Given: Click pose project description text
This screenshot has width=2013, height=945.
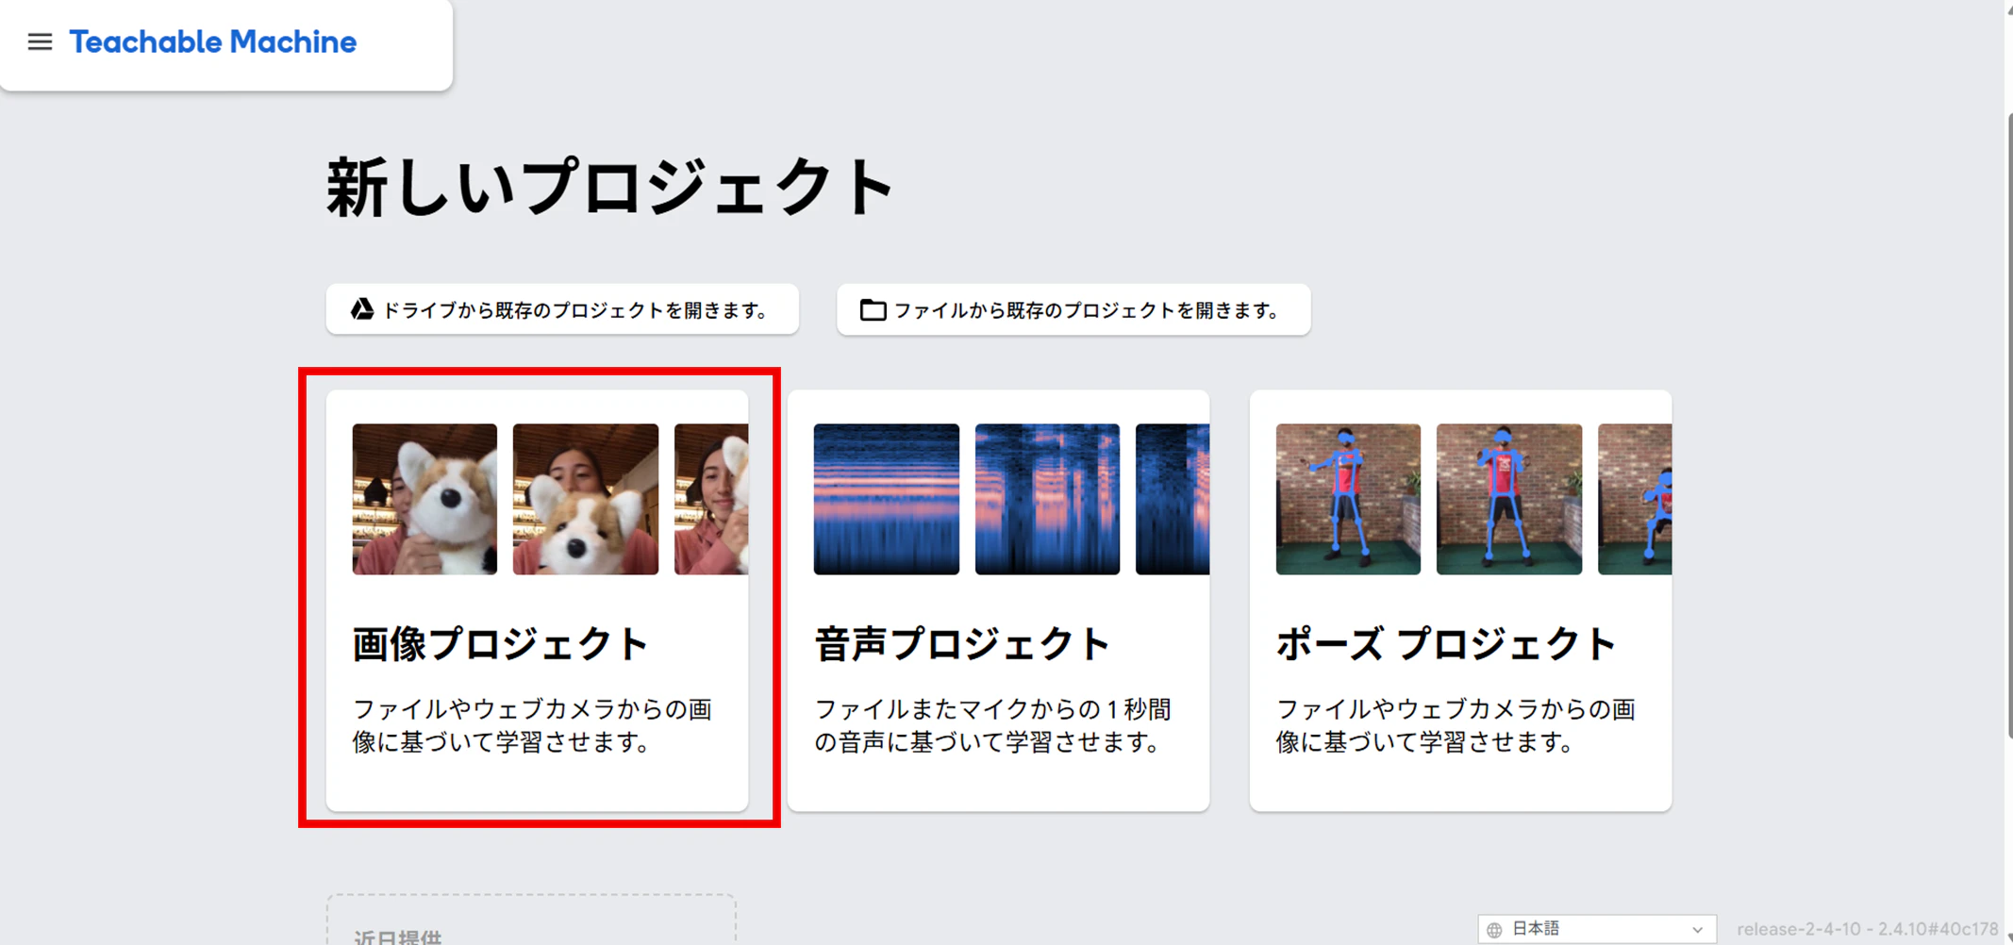Looking at the screenshot, I should pyautogui.click(x=1456, y=725).
